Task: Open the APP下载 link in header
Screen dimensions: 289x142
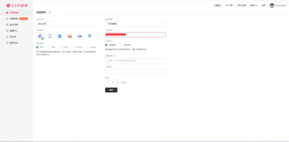Action: [x=229, y=5]
